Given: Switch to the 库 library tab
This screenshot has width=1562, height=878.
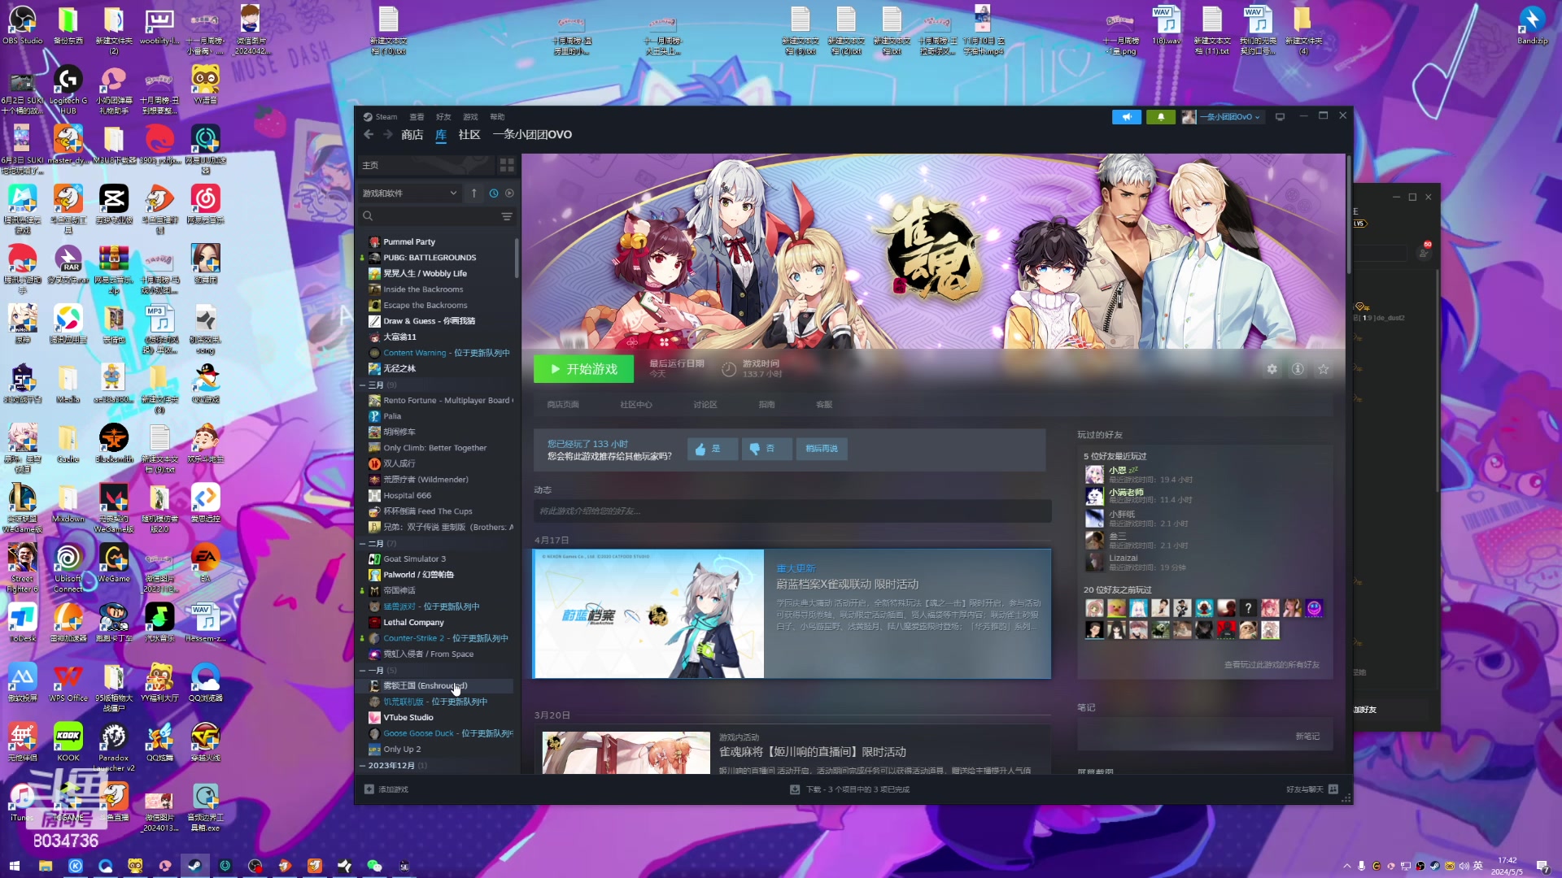Looking at the screenshot, I should [x=441, y=135].
